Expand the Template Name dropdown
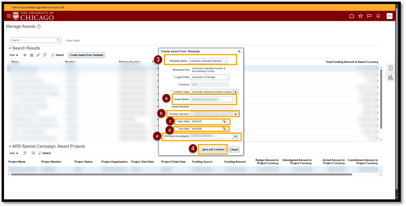Image resolution: width=406 pixels, height=207 pixels. pyautogui.click(x=225, y=61)
